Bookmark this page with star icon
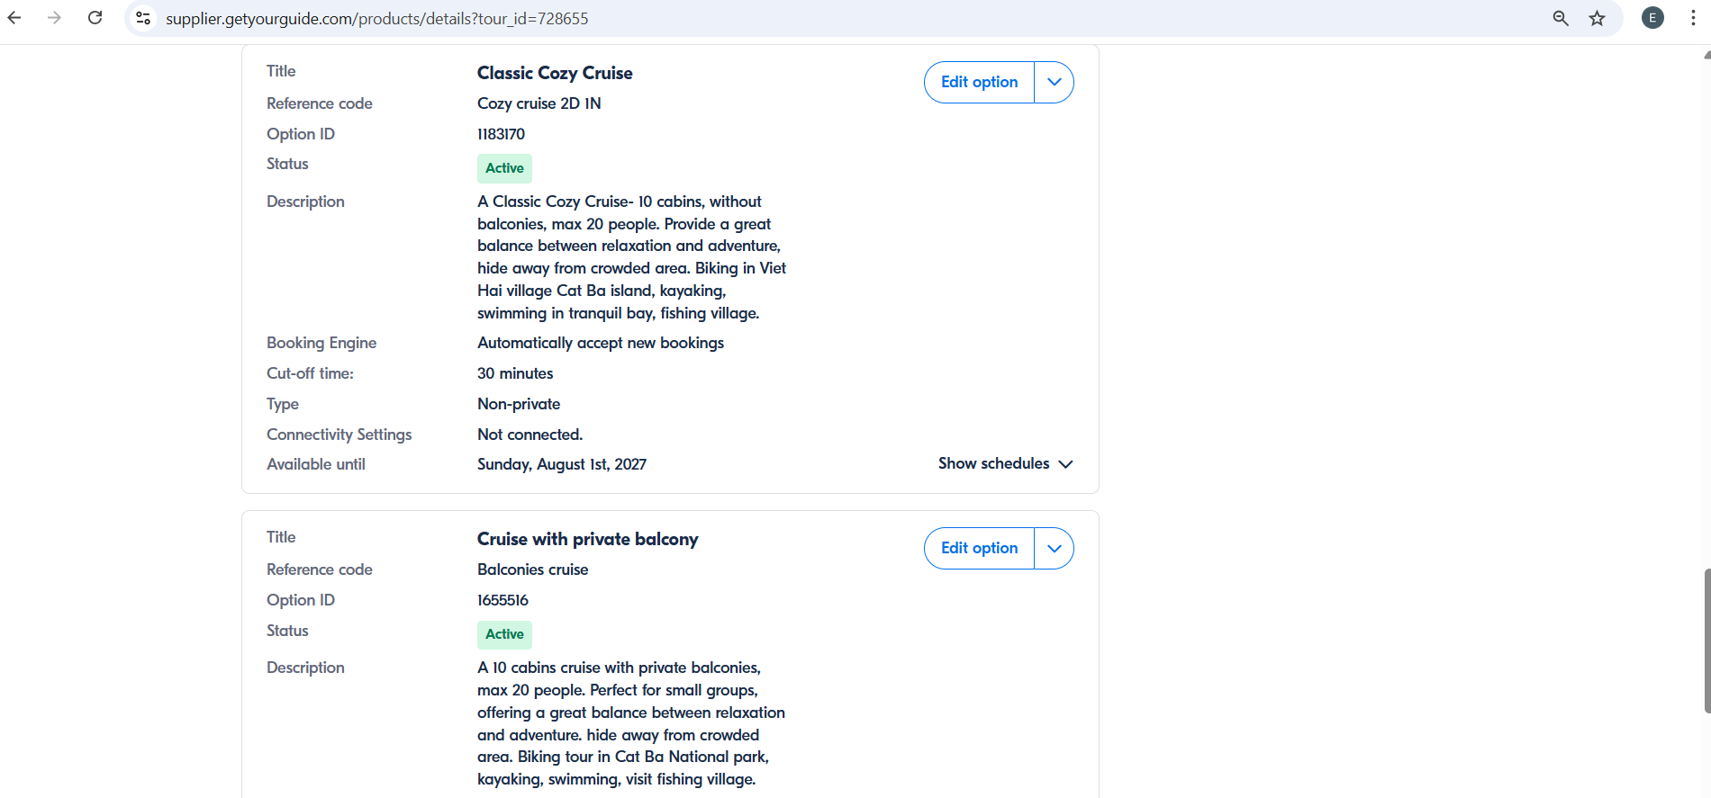 pyautogui.click(x=1597, y=18)
